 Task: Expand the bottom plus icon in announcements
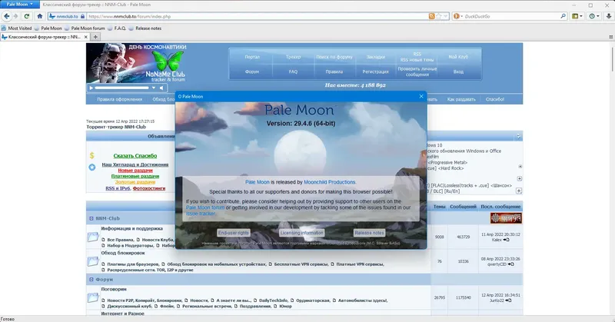518,191
